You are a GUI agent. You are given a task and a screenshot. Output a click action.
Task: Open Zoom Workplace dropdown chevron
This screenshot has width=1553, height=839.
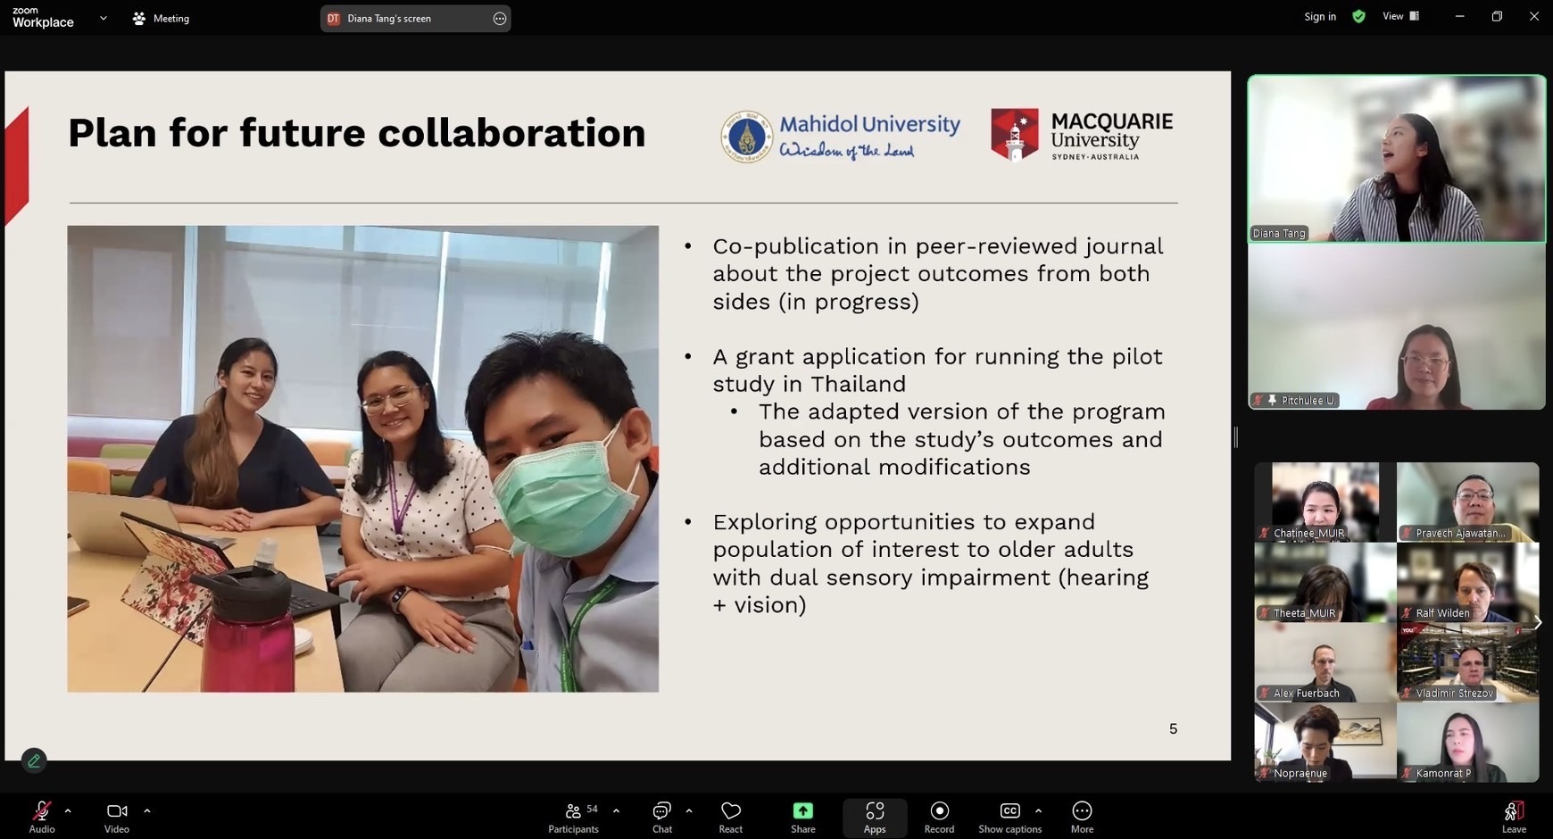104,18
